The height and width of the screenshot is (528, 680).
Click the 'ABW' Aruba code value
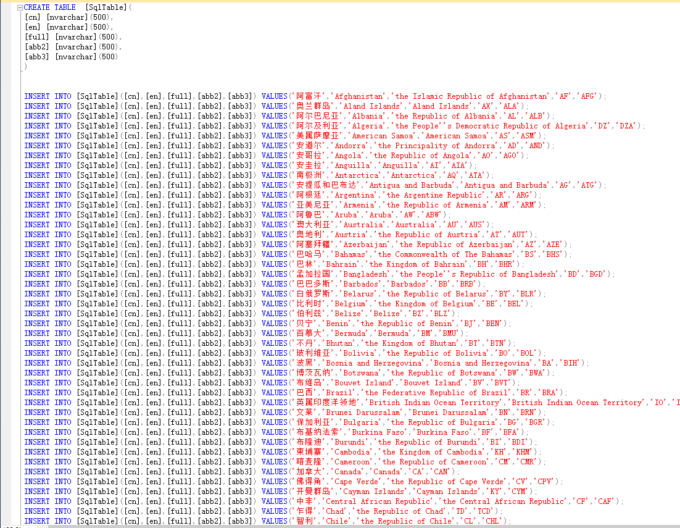tap(432, 215)
